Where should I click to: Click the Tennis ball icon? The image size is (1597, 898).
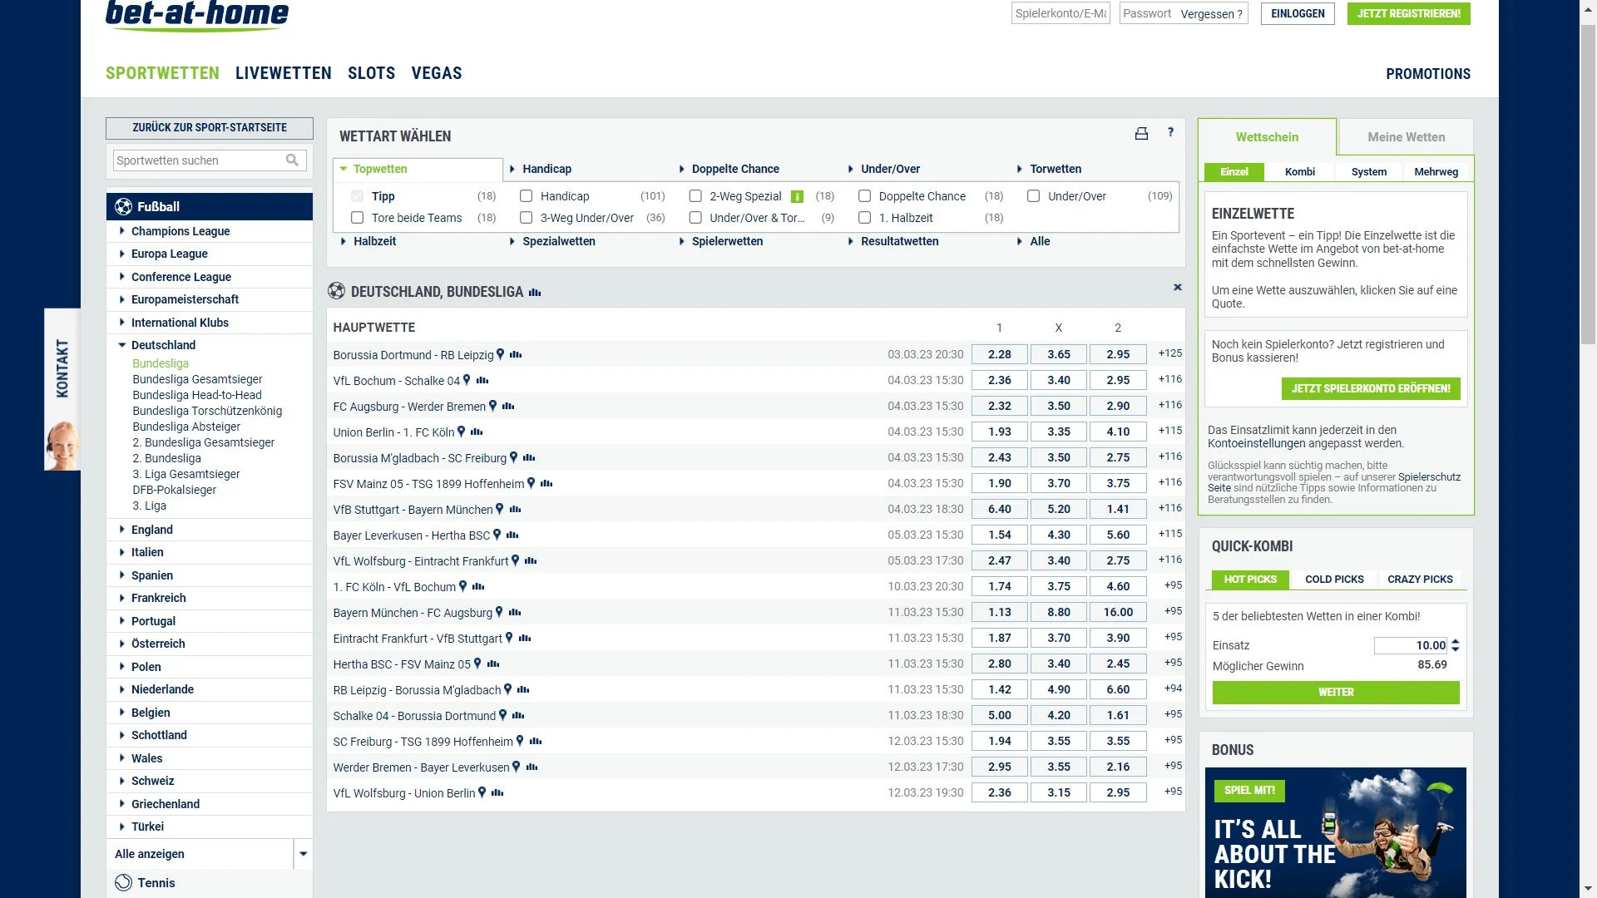124,883
